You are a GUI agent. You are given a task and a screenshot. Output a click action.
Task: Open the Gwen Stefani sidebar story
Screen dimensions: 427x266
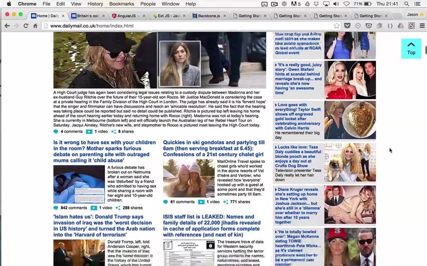[x=298, y=79]
